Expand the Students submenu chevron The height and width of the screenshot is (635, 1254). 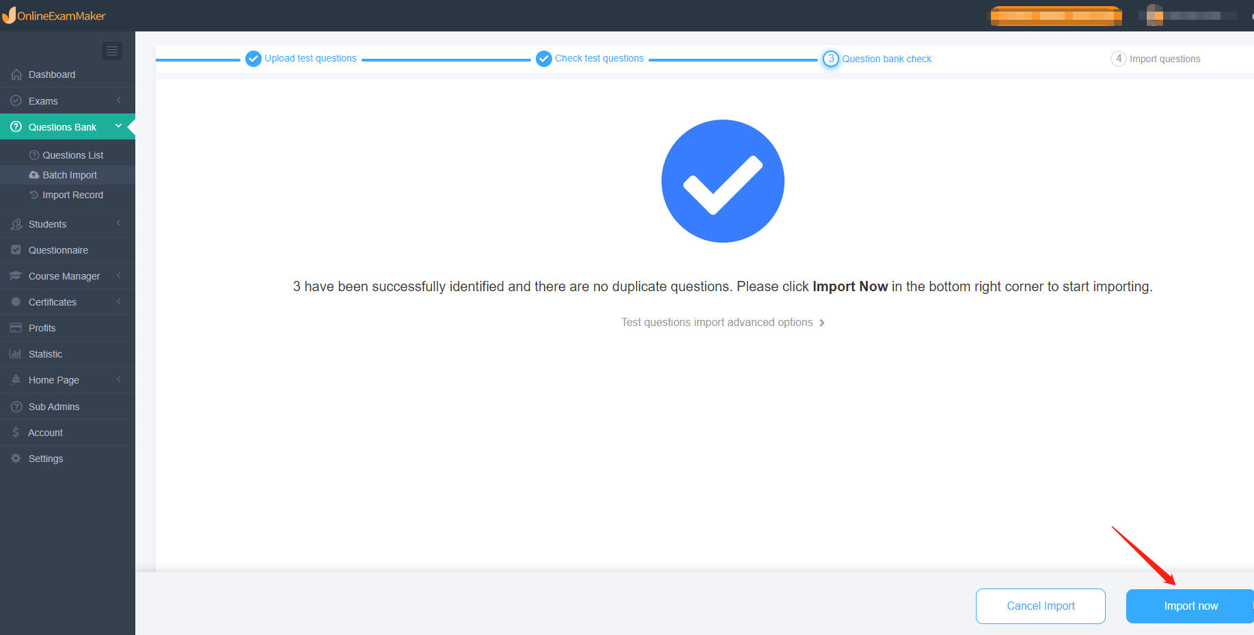click(119, 224)
